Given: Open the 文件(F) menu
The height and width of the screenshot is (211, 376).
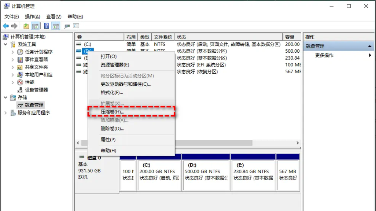Looking at the screenshot, I should coord(11,17).
